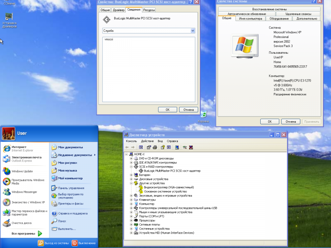Open Общие tab in BusLogic properties
The image size is (331, 248).
point(105,10)
